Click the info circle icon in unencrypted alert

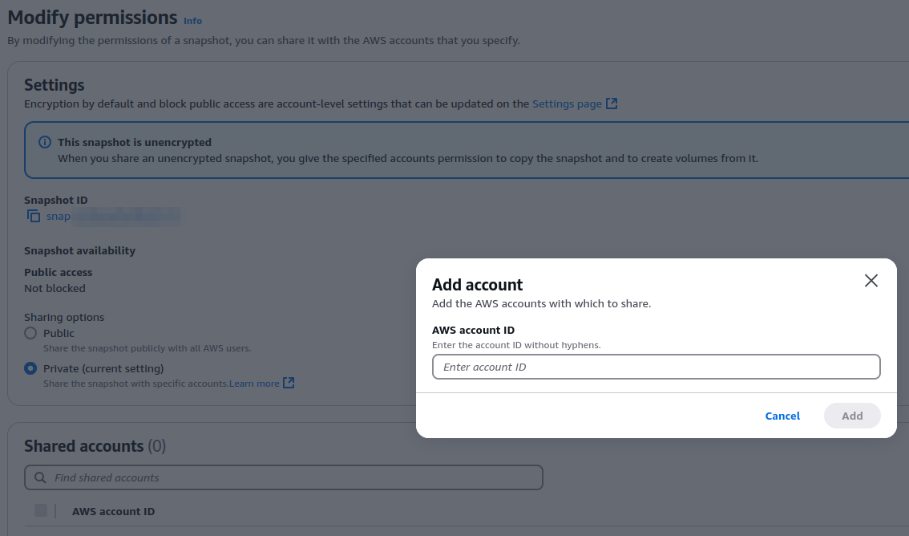45,142
